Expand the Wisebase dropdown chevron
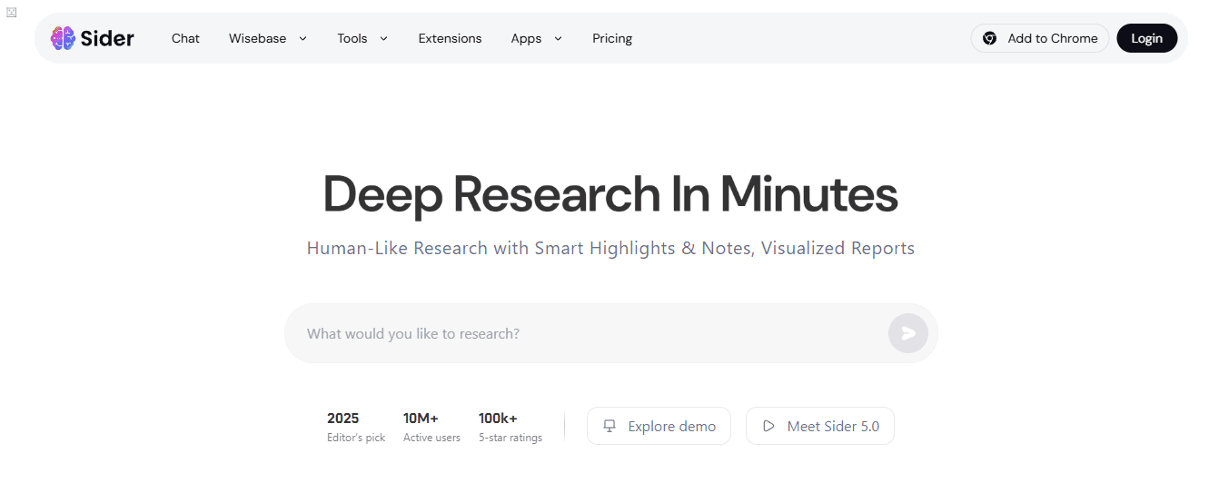The image size is (1219, 483). coord(302,38)
